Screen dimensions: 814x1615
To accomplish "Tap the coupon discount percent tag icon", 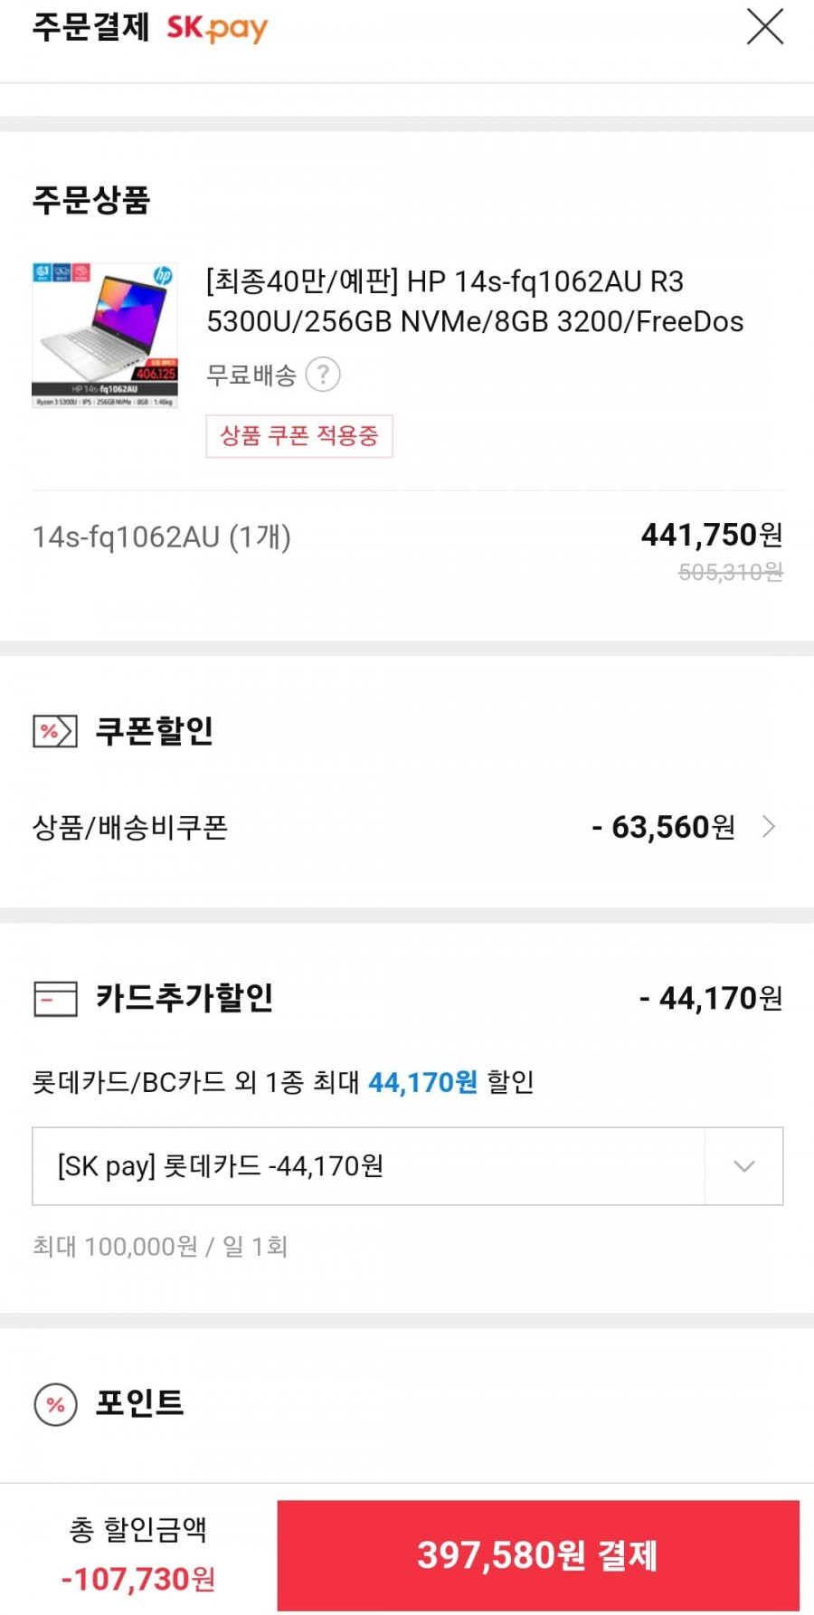I will (55, 731).
